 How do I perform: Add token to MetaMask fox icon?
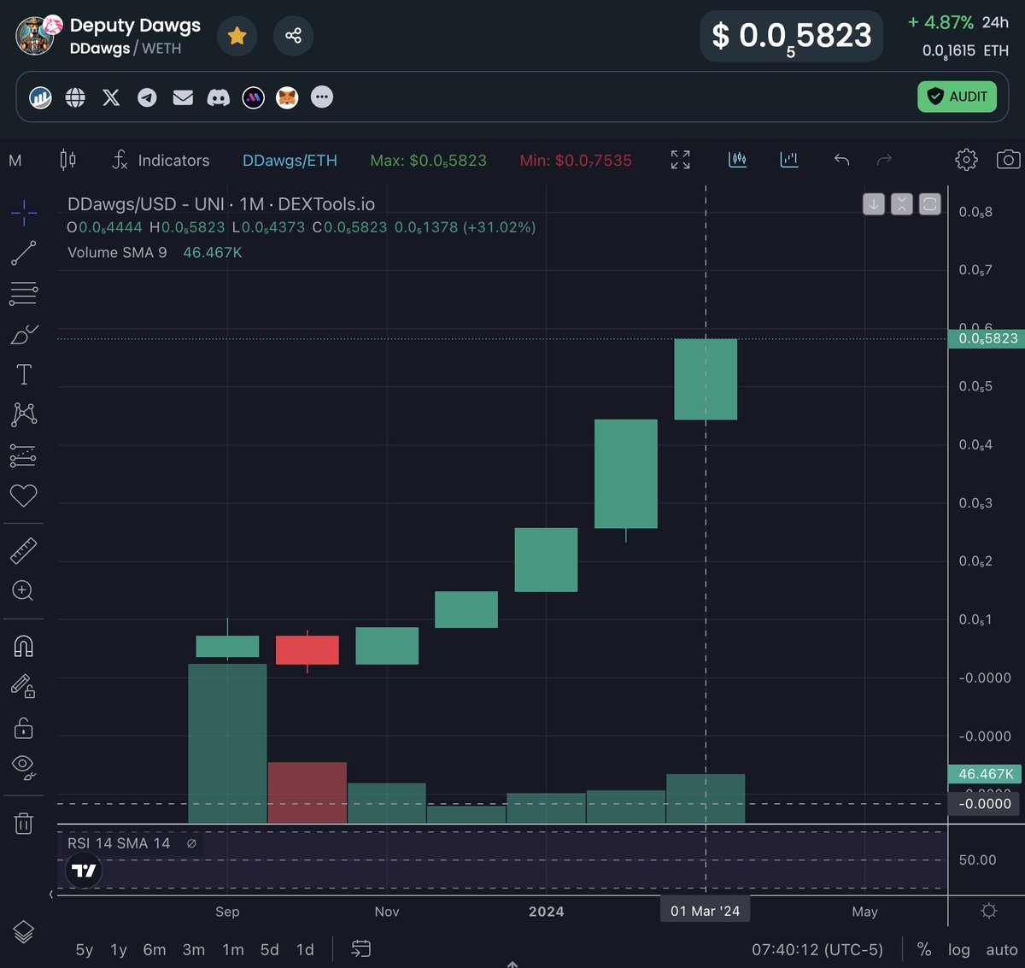click(288, 97)
